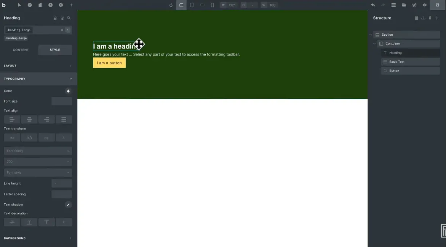446x247 pixels.
Task: Toggle center text alignment
Action: pos(29,119)
